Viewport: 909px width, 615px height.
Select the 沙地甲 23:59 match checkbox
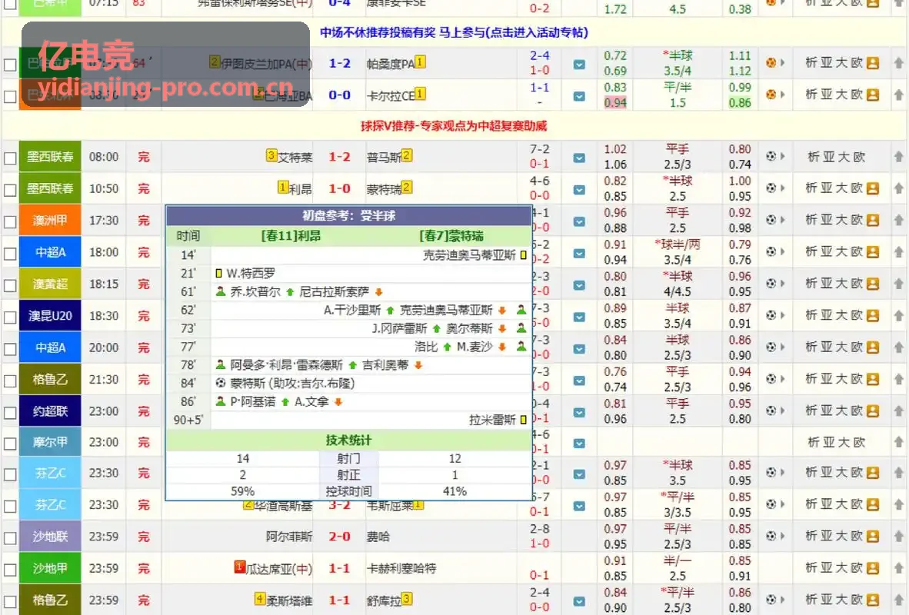10,570
